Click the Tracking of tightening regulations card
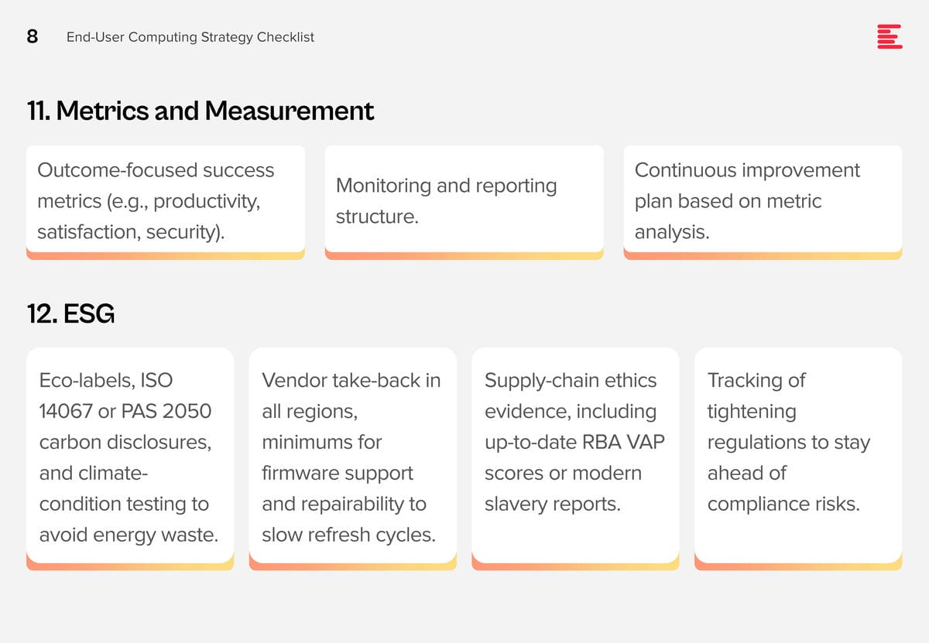The height and width of the screenshot is (643, 929). pos(798,455)
